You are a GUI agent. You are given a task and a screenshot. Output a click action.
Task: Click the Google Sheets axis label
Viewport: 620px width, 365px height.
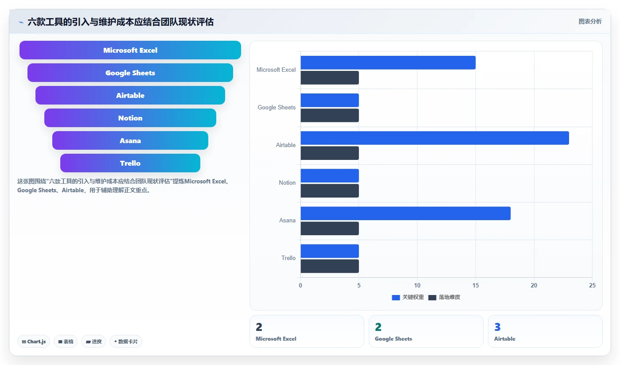(x=277, y=107)
